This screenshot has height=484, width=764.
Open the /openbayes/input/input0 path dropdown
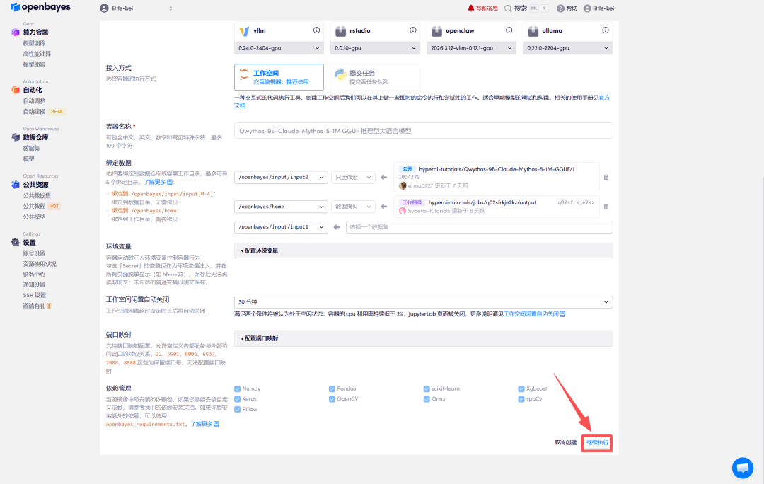click(x=281, y=178)
